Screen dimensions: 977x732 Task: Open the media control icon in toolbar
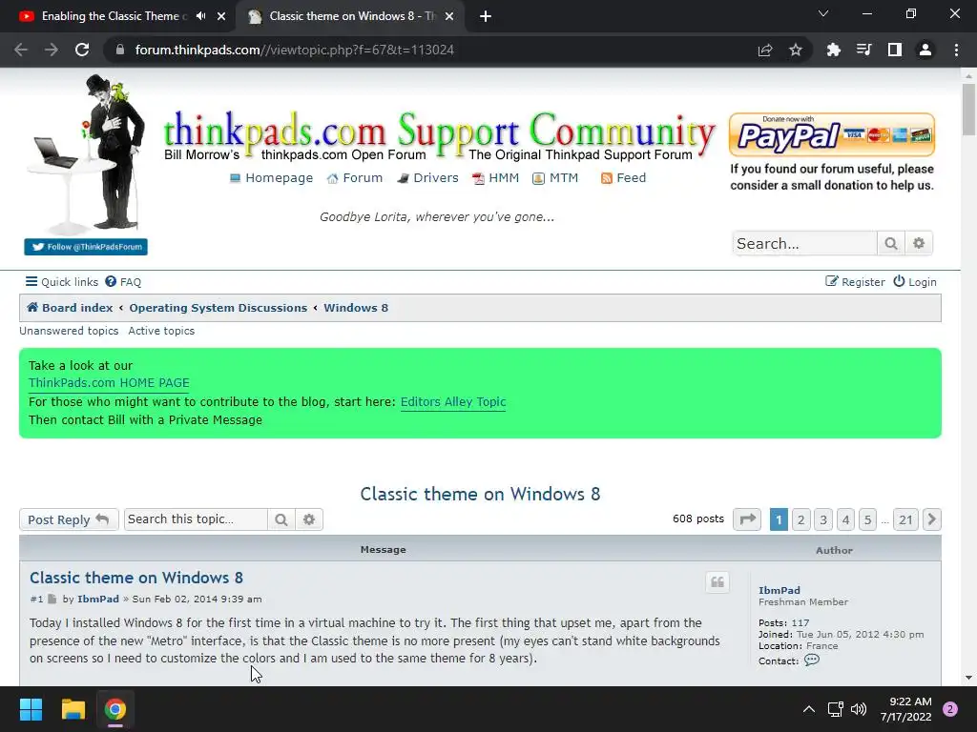click(x=863, y=50)
